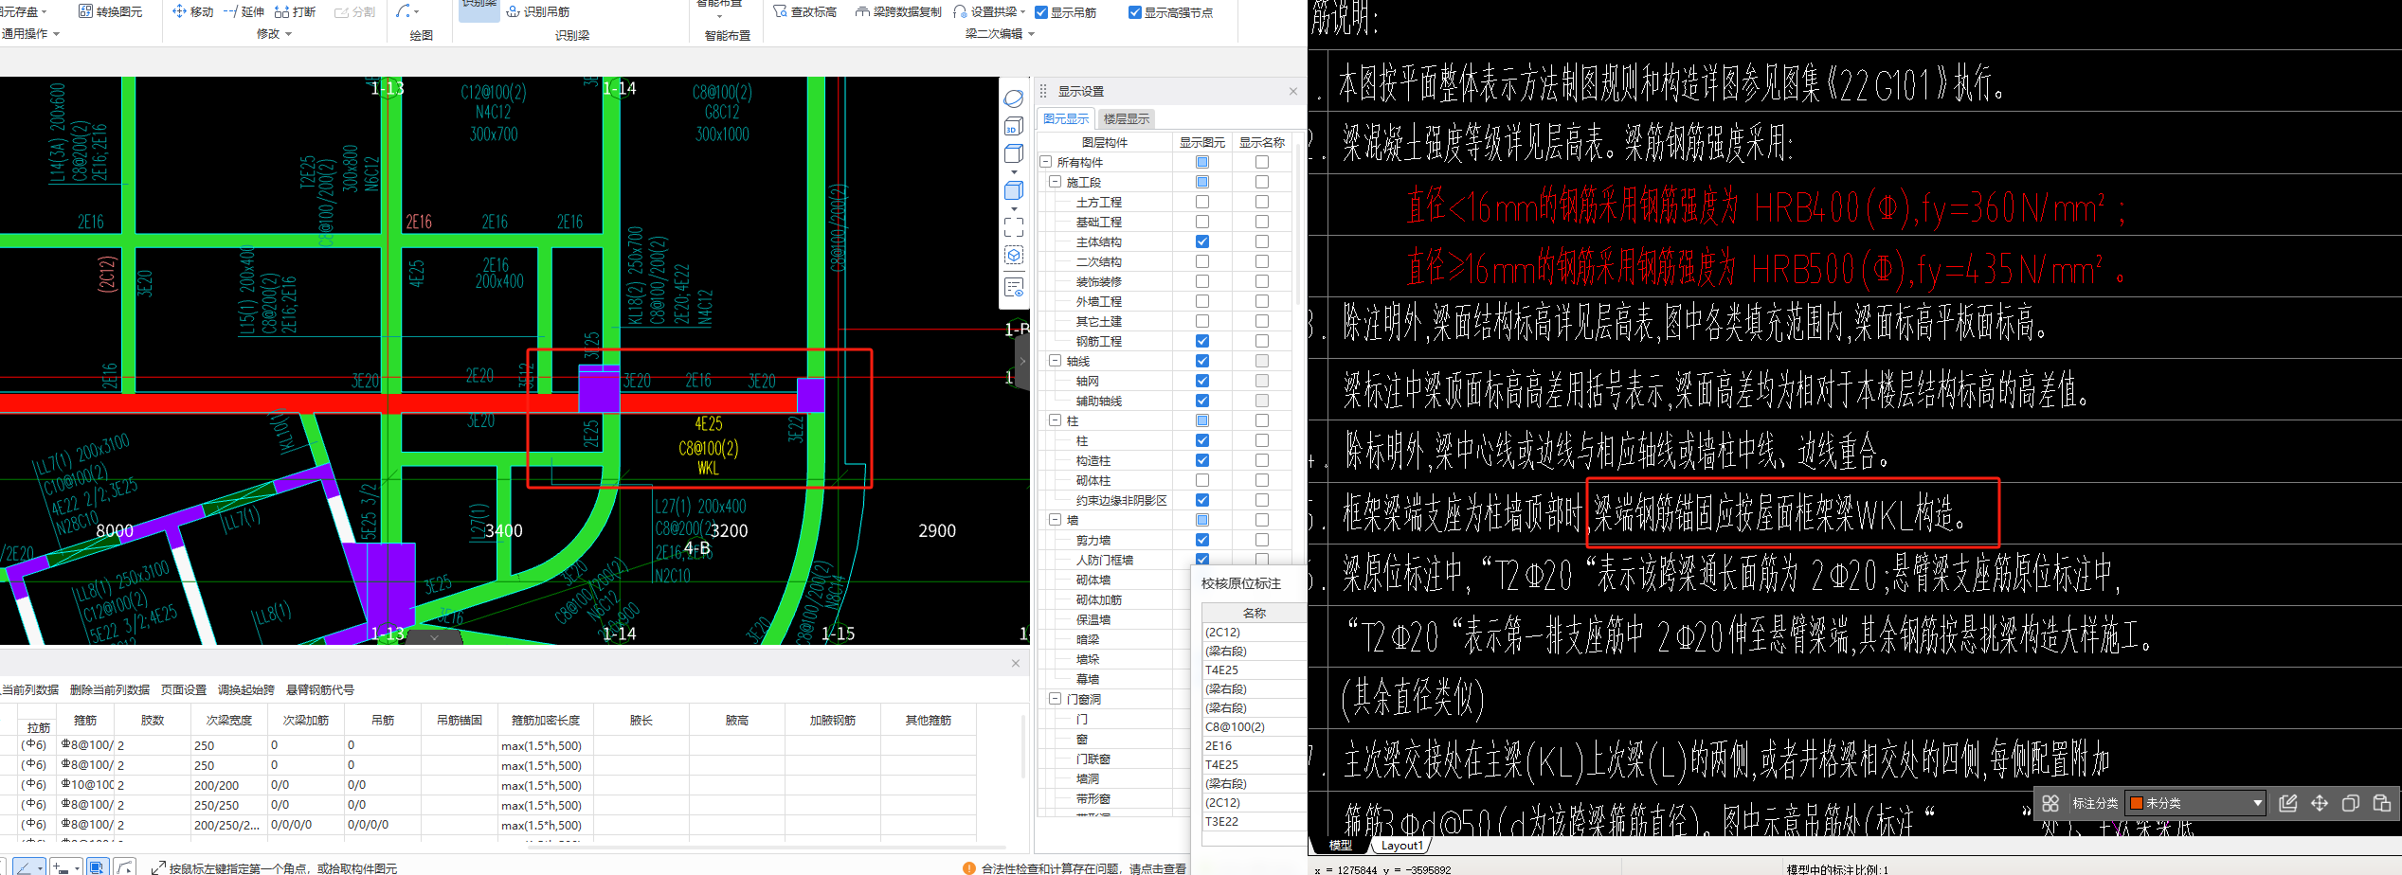Select T3E22 row in 校核原位标注 list

click(x=1254, y=821)
